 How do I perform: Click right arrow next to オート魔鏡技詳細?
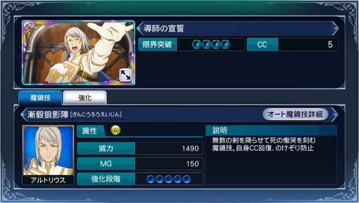(334, 114)
